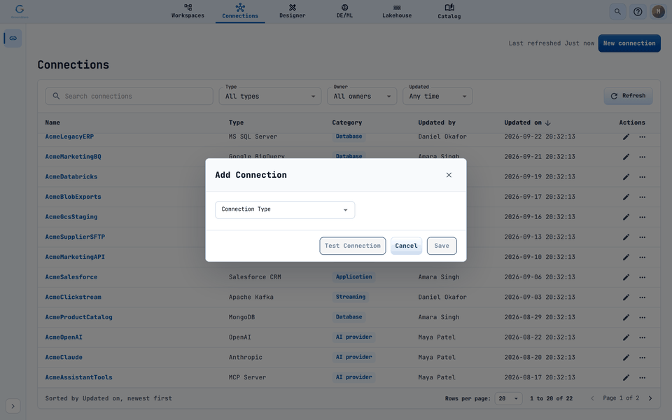Viewport: 672px width, 420px height.
Task: Open the AcmeLegacyERP connection link
Action: point(69,136)
